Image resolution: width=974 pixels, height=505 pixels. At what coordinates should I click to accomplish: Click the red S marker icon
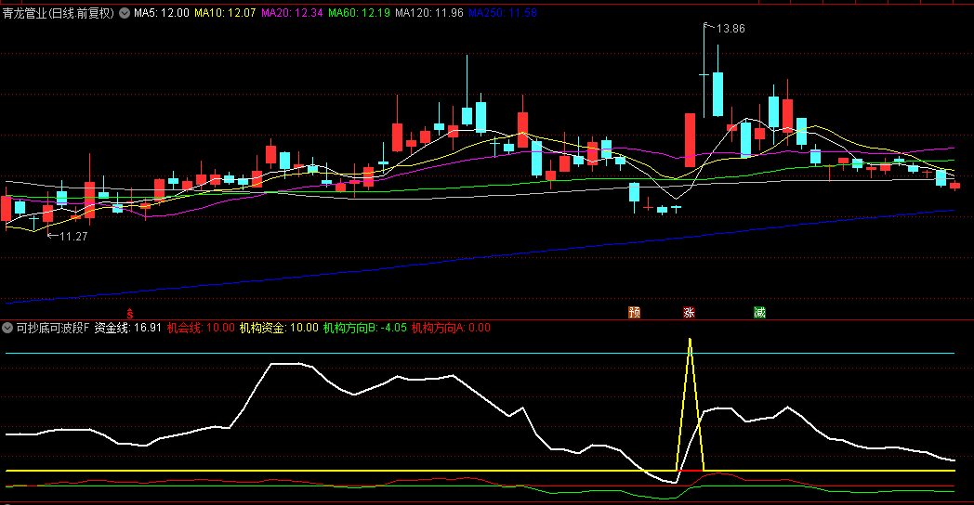pyautogui.click(x=130, y=314)
